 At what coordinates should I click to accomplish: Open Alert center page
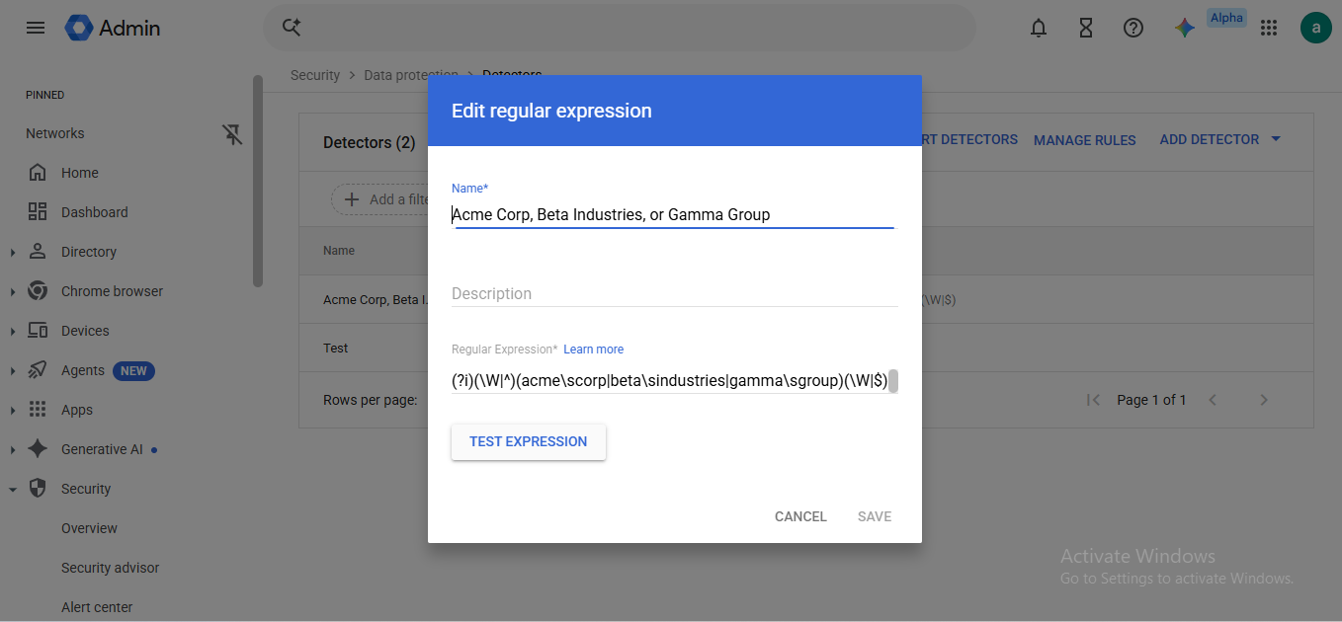pos(97,607)
